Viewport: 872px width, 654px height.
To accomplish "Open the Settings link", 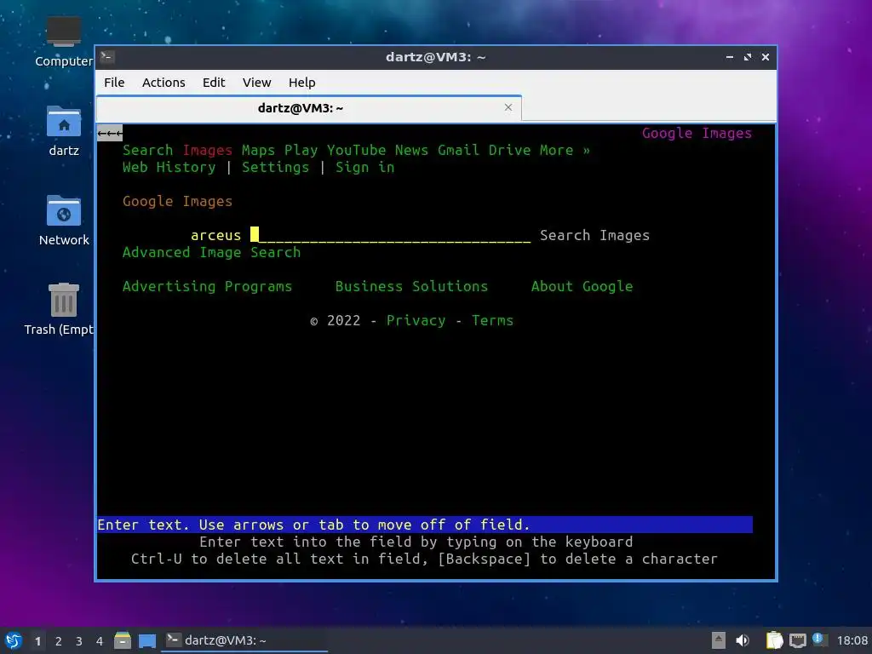I will click(275, 168).
